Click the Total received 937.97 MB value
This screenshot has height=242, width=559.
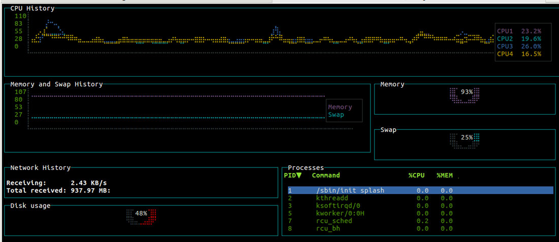point(90,190)
